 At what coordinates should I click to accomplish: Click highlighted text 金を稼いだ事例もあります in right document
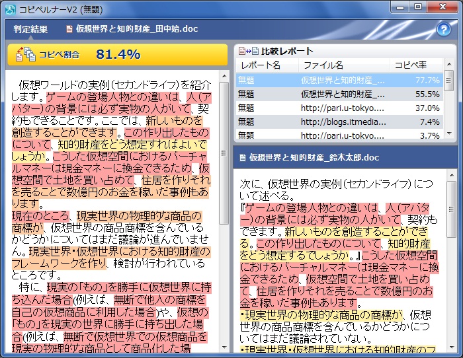click(299, 303)
